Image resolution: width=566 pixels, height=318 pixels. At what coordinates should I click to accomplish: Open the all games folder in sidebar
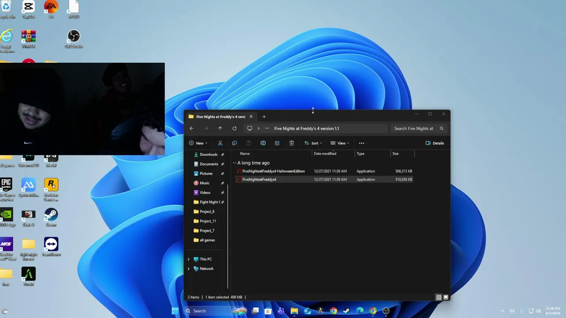pyautogui.click(x=207, y=240)
